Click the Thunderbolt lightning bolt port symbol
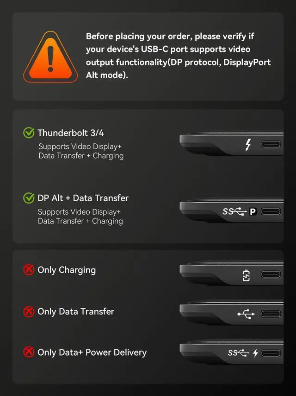 click(248, 145)
